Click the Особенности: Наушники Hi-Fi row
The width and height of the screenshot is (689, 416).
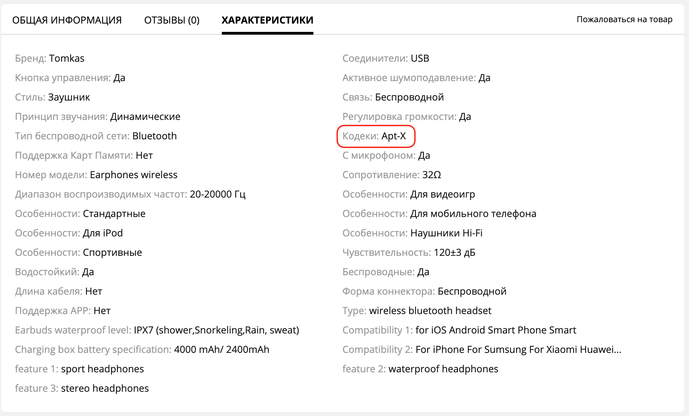pyautogui.click(x=412, y=233)
